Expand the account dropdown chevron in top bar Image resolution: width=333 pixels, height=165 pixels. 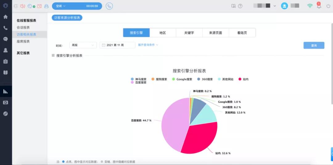(x=275, y=6)
